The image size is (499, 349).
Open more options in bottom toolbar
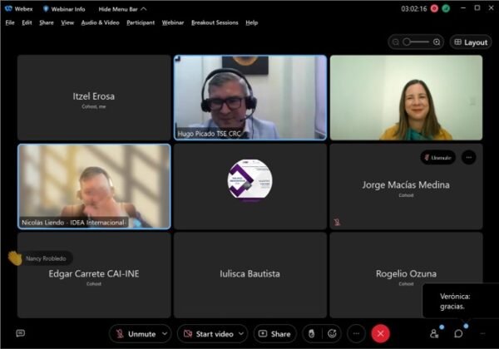click(x=356, y=334)
